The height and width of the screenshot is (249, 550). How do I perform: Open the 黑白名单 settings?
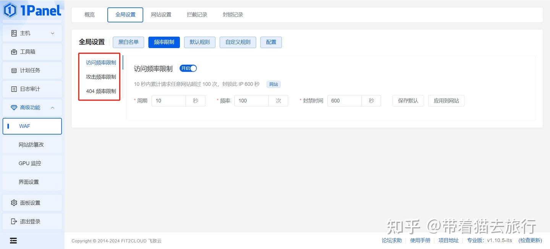pyautogui.click(x=128, y=42)
